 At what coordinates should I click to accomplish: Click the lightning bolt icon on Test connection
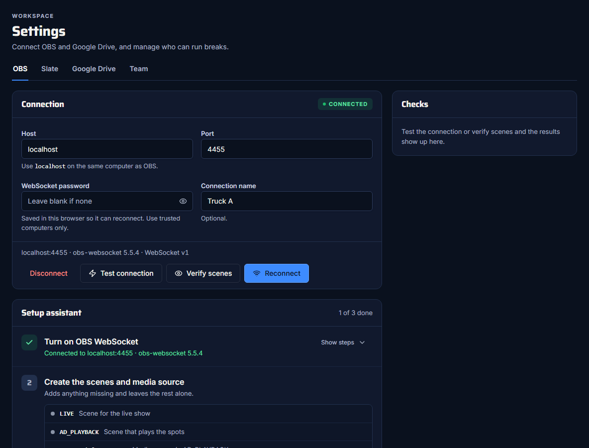click(93, 273)
